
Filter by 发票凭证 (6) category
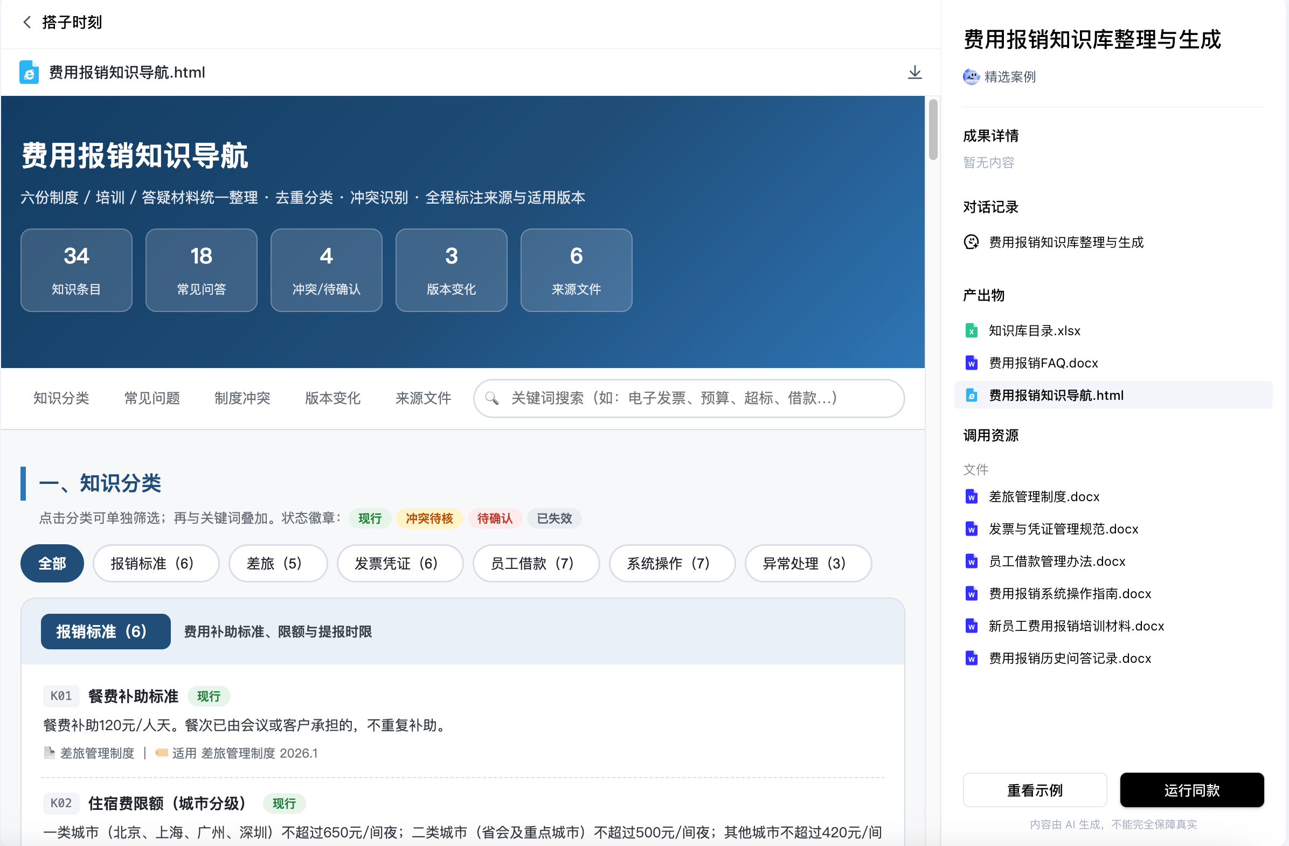click(400, 563)
